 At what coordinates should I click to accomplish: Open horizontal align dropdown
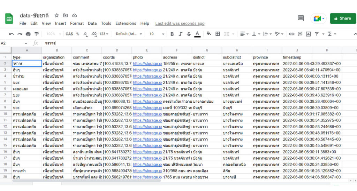[x=244, y=34]
